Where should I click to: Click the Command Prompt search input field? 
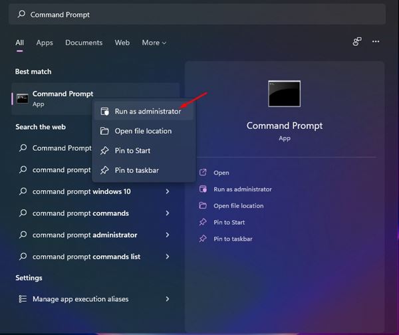(198, 15)
